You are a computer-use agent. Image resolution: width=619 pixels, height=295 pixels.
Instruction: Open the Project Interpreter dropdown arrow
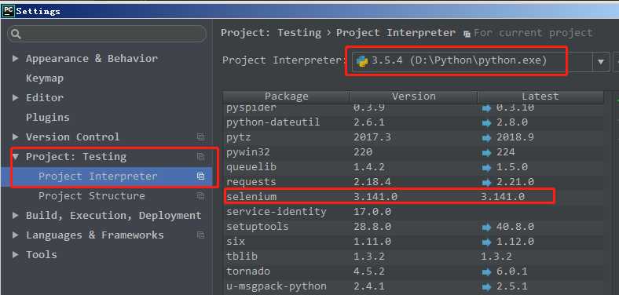601,61
